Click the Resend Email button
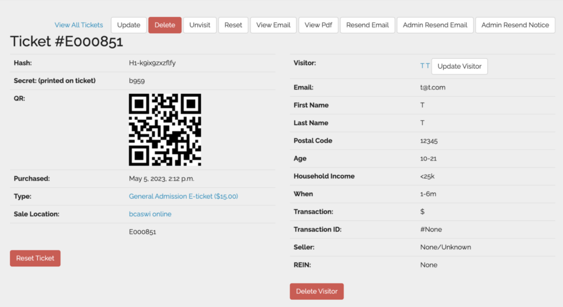The image size is (563, 307). 367,25
